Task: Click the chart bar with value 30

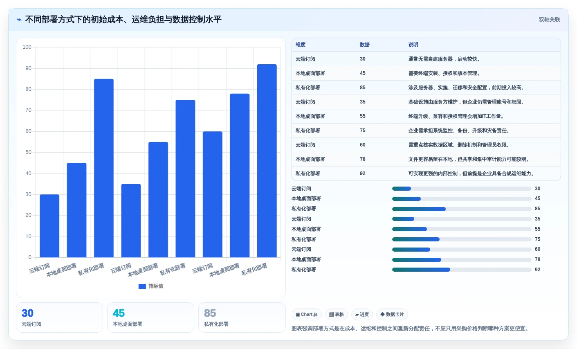Action: pyautogui.click(x=49, y=226)
